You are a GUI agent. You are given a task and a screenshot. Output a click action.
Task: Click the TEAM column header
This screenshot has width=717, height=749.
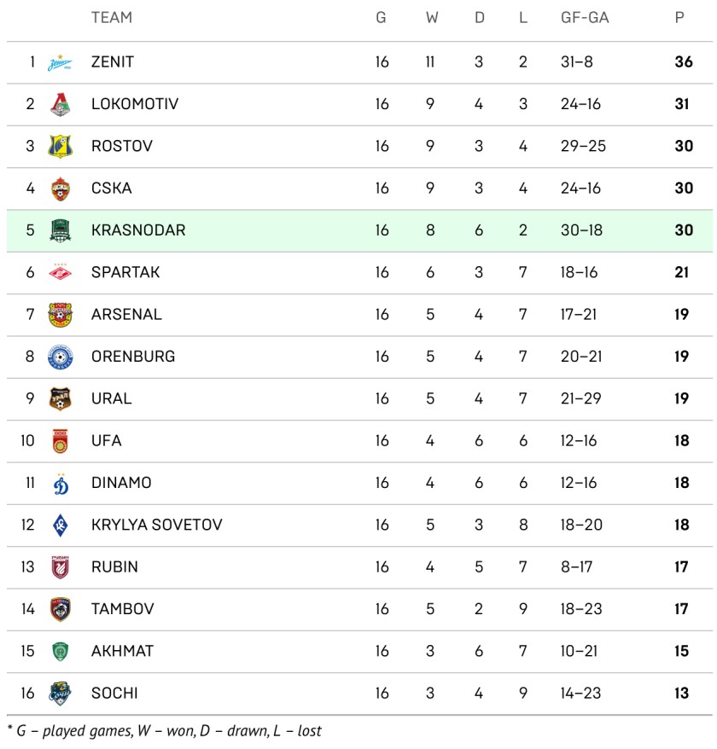point(111,17)
